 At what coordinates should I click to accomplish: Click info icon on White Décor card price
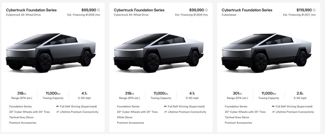(206, 10)
